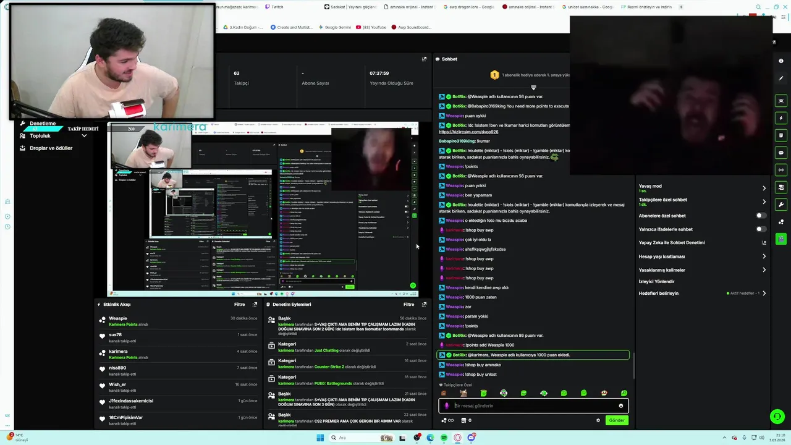Screen dimensions: 791x445
Task: Toggle the broadcast signal widget icon
Action: click(x=781, y=170)
